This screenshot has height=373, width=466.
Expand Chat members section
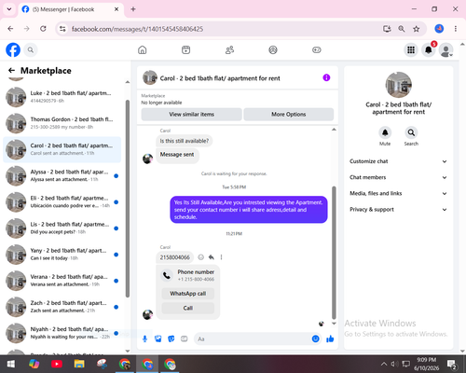coord(398,177)
